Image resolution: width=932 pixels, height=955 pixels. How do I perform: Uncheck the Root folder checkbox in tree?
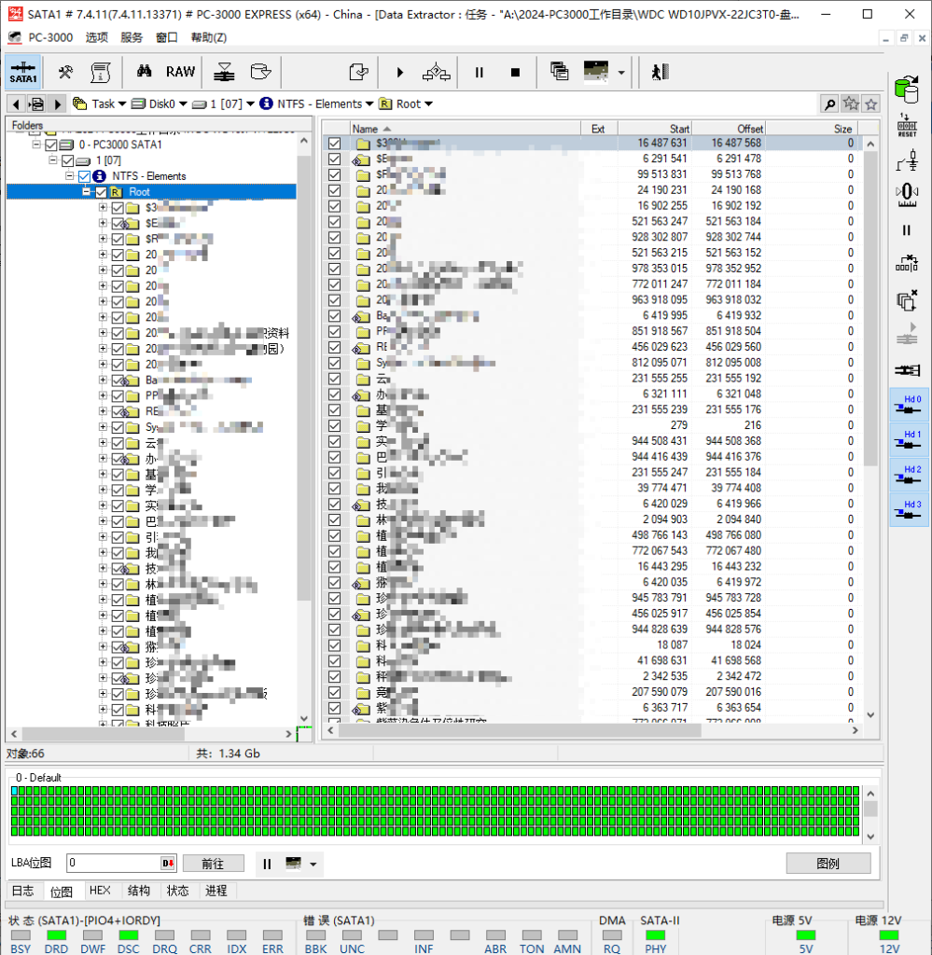tap(102, 192)
